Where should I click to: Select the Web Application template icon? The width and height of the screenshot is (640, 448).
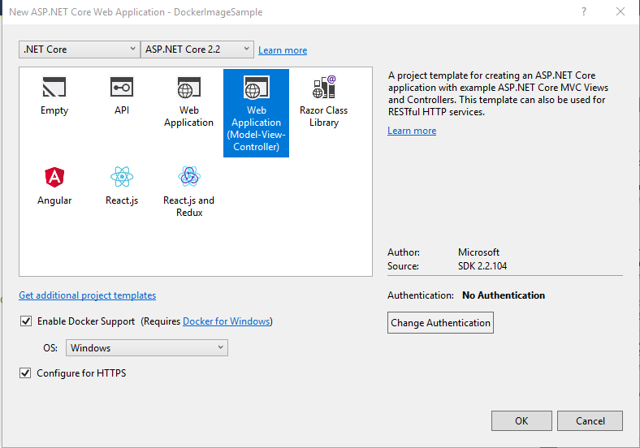pos(188,88)
